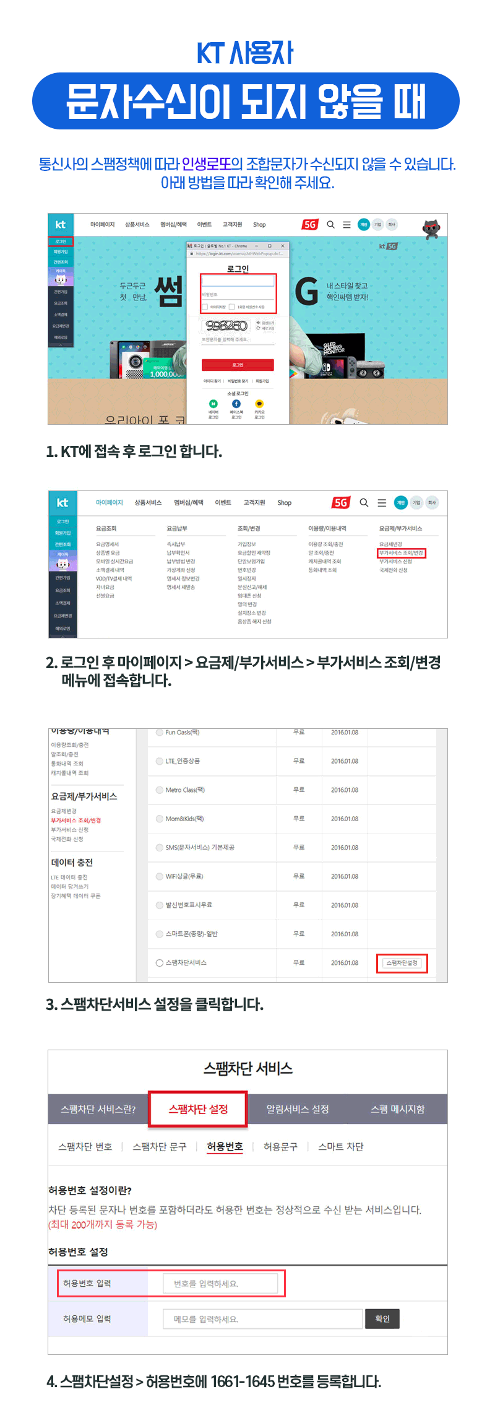Select the Mom&Kids(팩) radio button
Viewport: 495px width, 1428px height.
[x=160, y=819]
